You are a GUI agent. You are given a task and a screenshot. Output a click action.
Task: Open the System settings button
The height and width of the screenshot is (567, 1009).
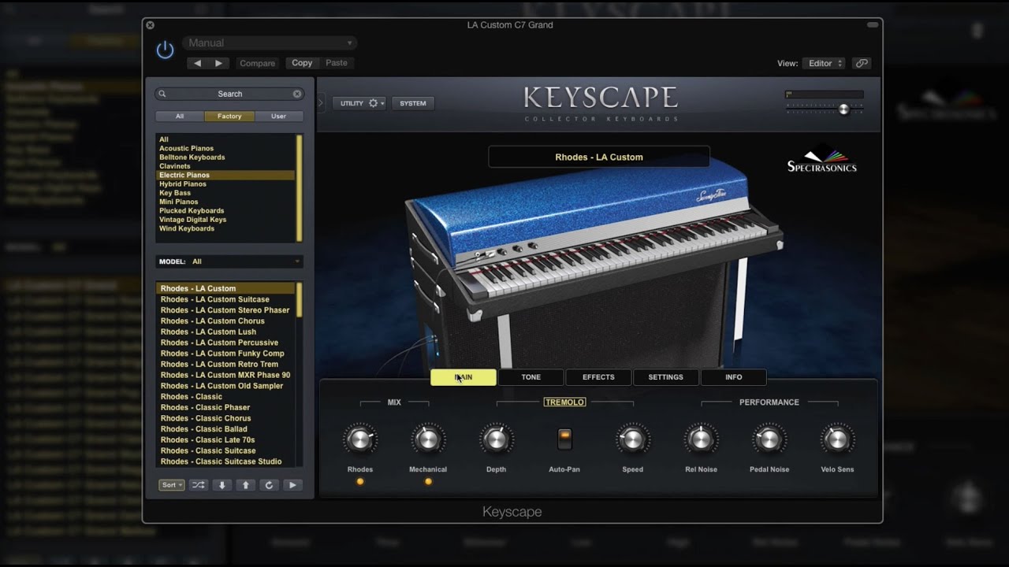412,103
